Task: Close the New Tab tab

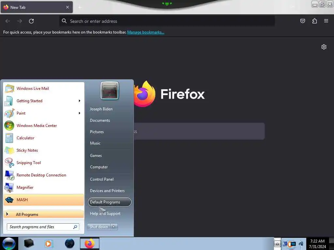Action: tap(68, 7)
